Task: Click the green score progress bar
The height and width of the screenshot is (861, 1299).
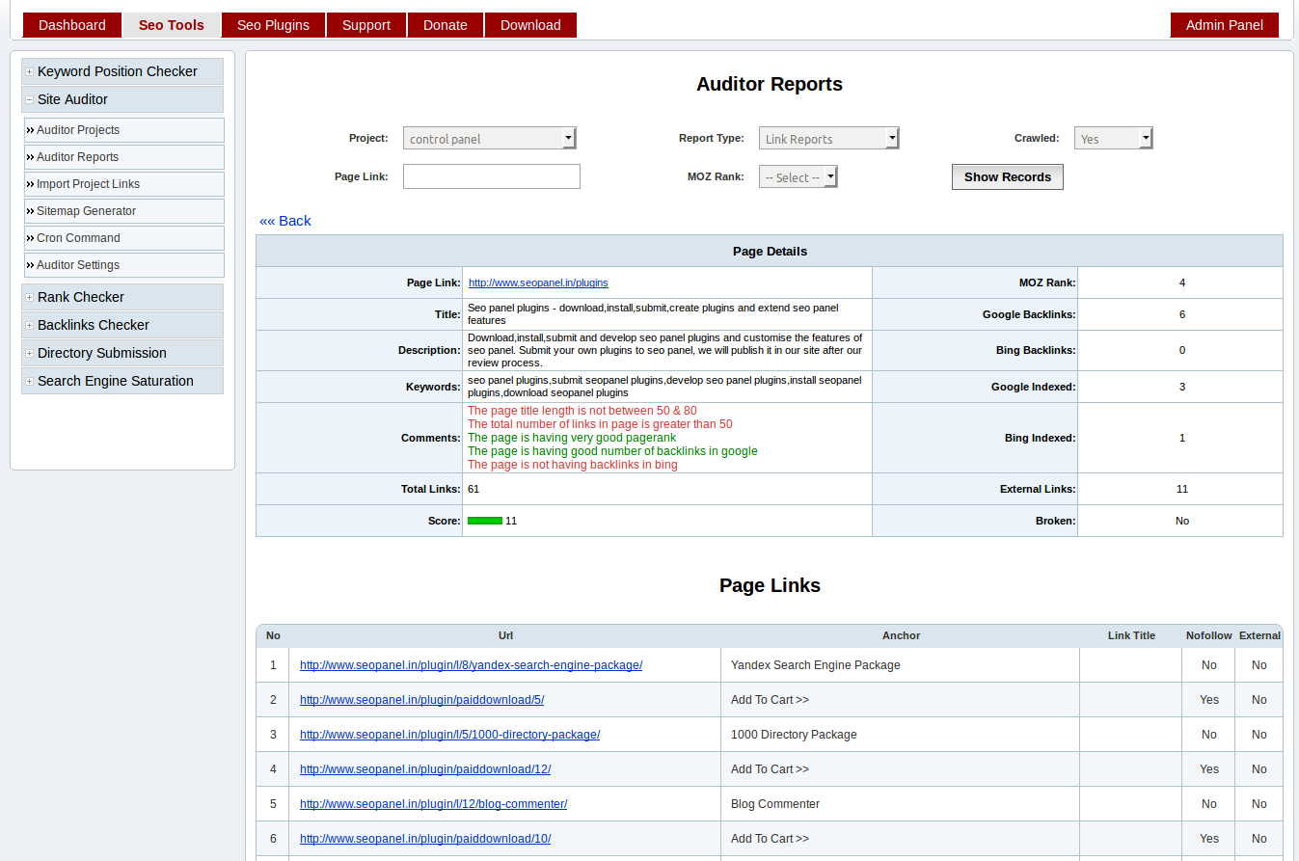Action: click(485, 521)
